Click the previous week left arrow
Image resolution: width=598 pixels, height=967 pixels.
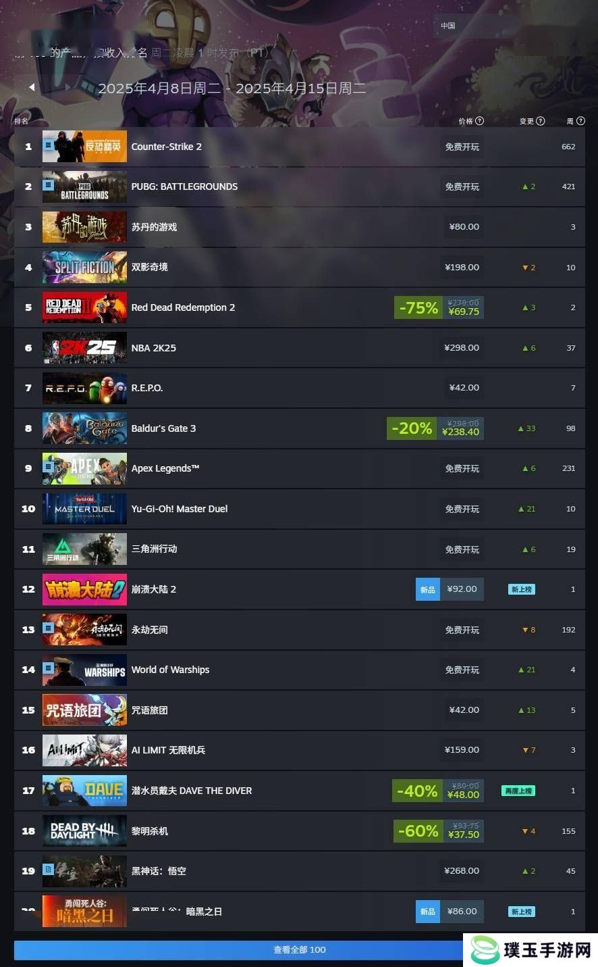click(32, 87)
